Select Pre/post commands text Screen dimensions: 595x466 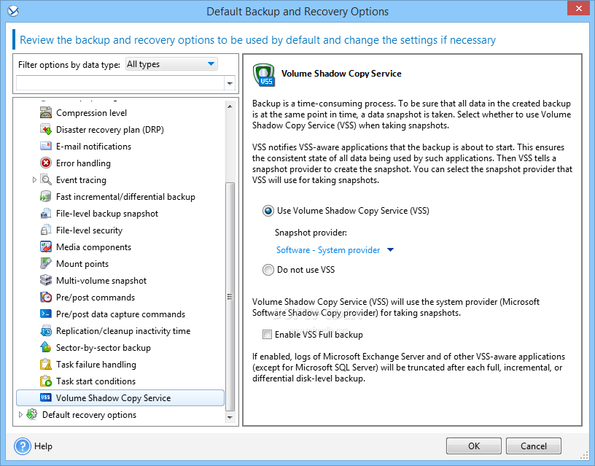tap(96, 298)
